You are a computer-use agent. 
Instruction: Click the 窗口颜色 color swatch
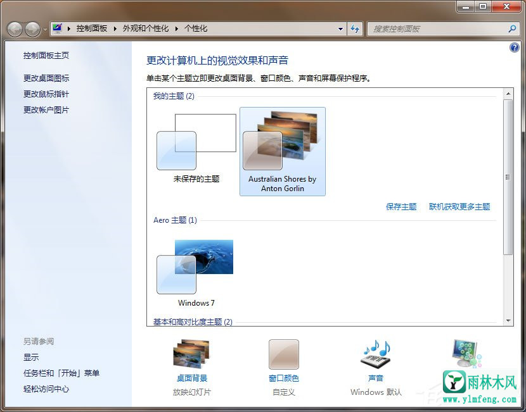(283, 354)
